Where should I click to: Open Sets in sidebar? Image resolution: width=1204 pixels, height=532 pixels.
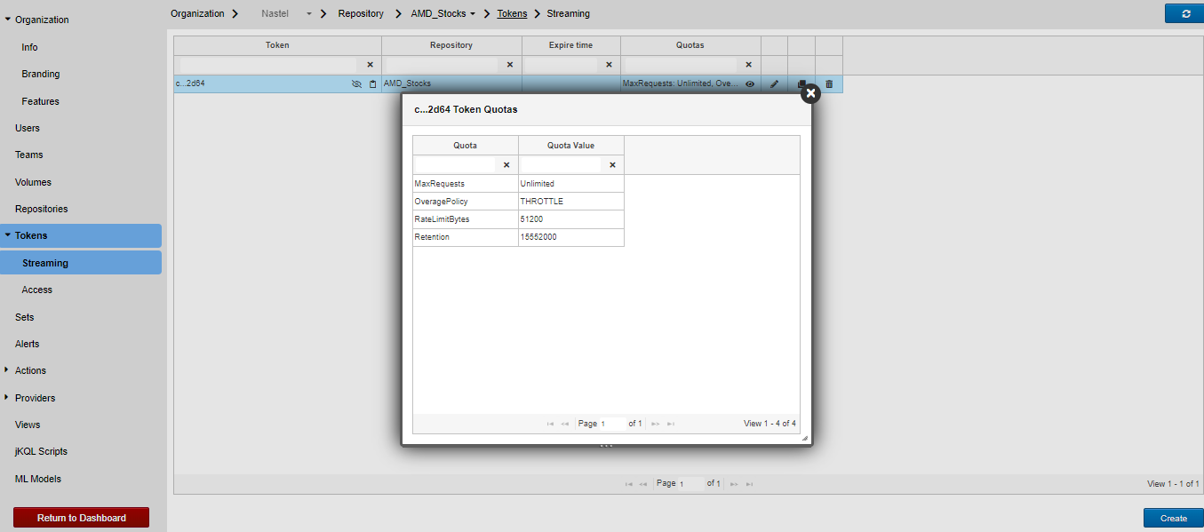[25, 317]
